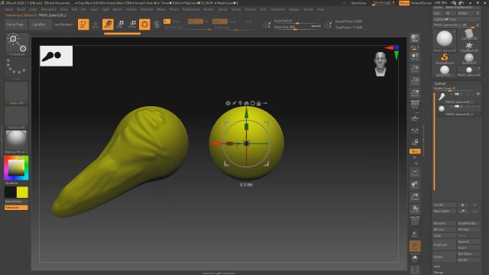
Task: Open the Document menu
Action: pyautogui.click(x=48, y=9)
